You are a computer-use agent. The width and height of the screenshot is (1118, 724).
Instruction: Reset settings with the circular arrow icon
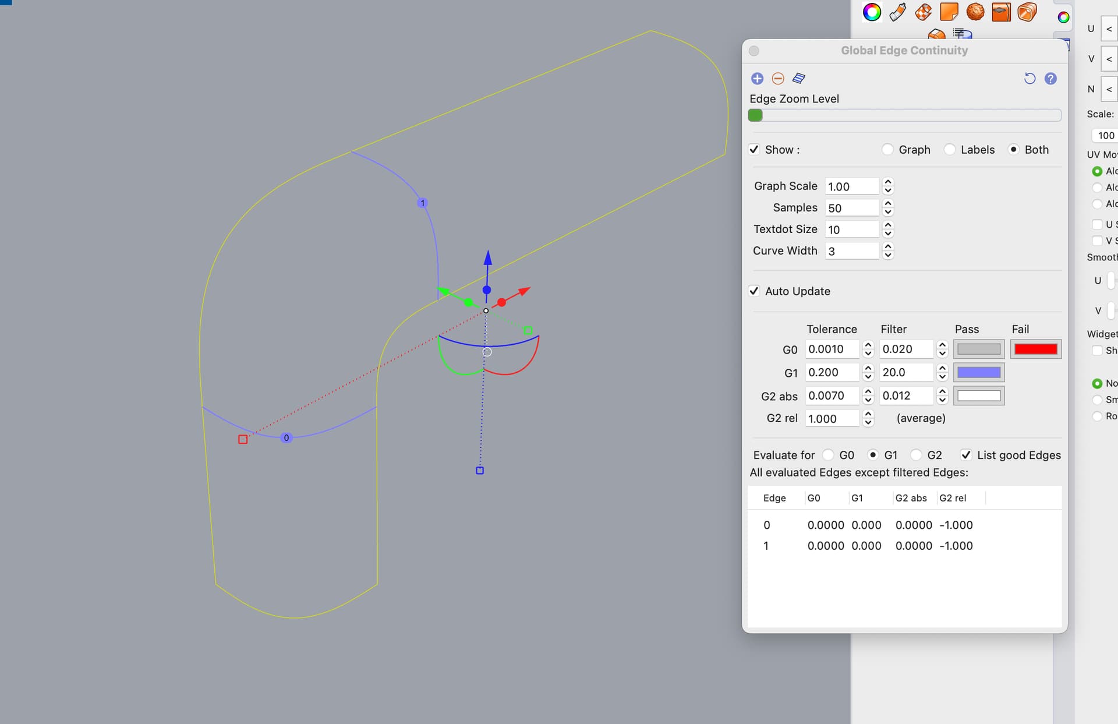tap(1029, 79)
